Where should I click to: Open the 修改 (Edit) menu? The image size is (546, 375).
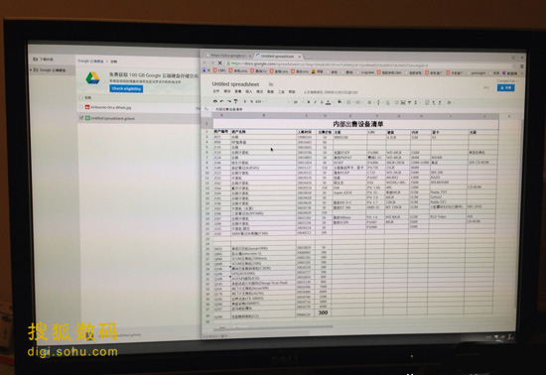[x=227, y=91]
